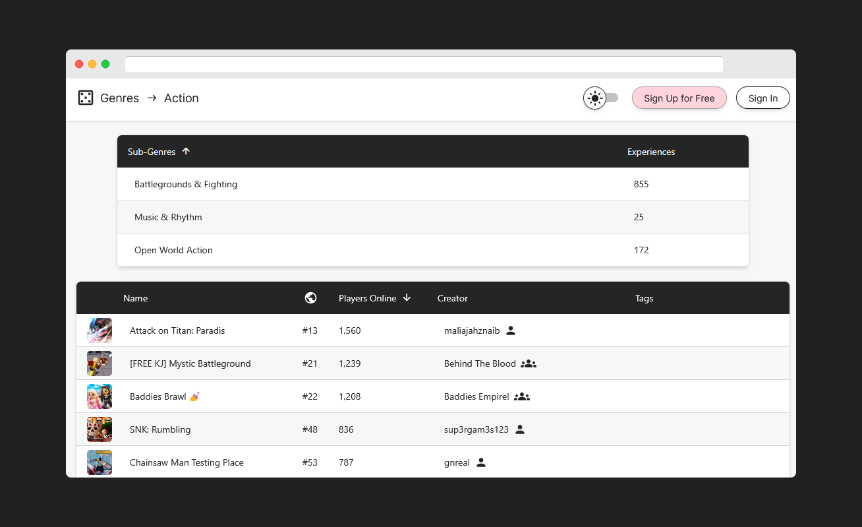Image resolution: width=862 pixels, height=527 pixels.
Task: Click rank #48 cell
Action: point(310,429)
